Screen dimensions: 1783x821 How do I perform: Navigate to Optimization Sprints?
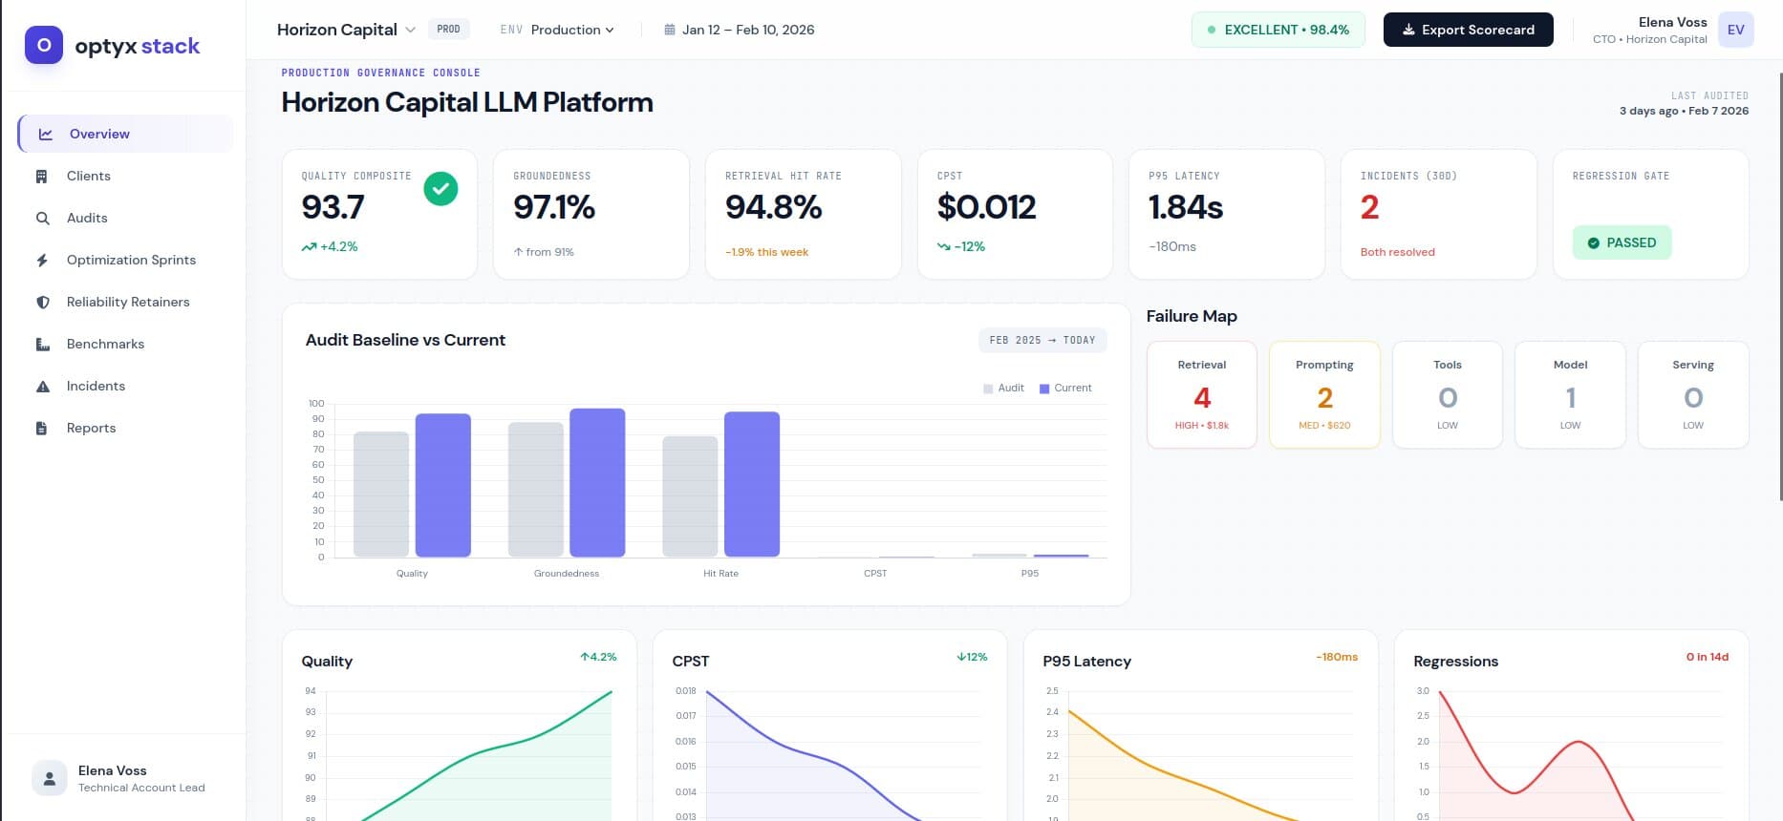click(125, 260)
